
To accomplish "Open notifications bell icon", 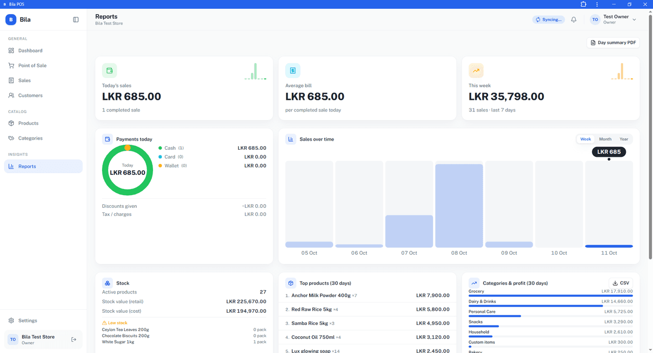I will coord(573,20).
